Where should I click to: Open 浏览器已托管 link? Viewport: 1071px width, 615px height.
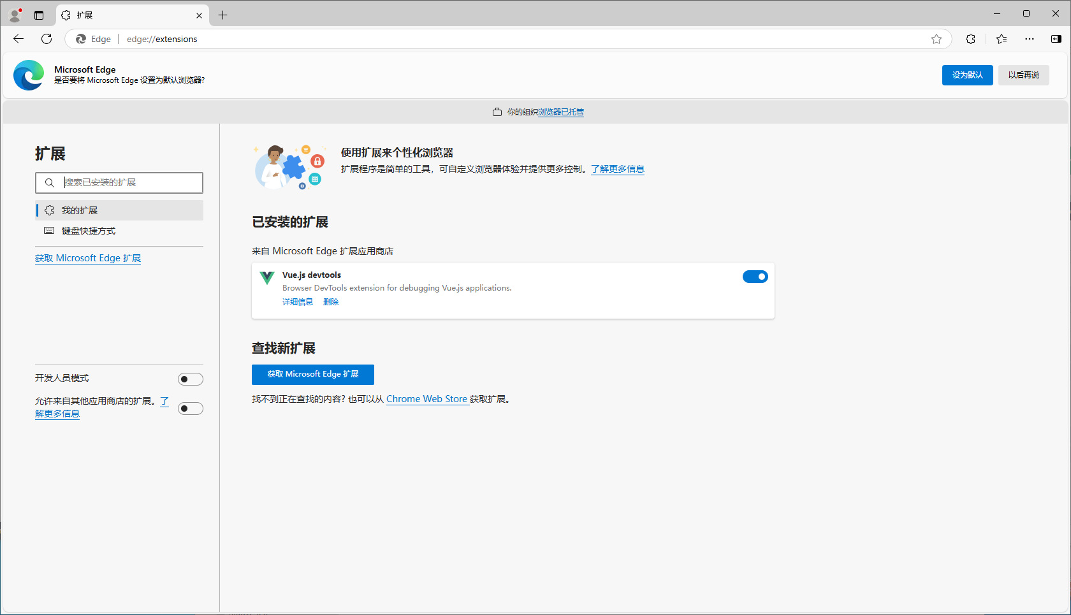pos(561,112)
